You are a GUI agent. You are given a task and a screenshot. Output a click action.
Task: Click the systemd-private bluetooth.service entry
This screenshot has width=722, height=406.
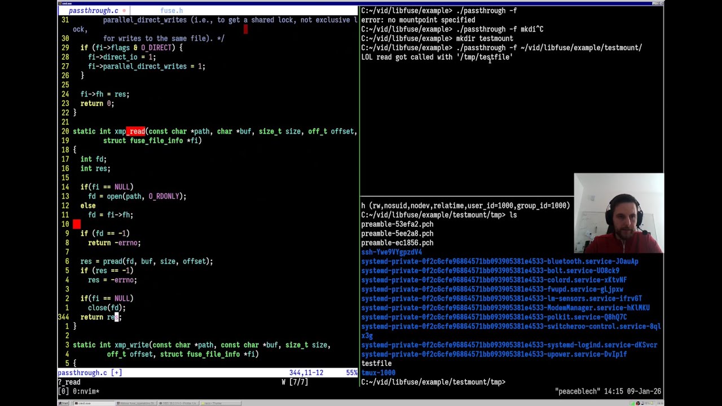coord(500,262)
